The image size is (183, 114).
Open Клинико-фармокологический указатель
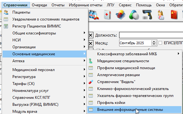click(x=134, y=89)
